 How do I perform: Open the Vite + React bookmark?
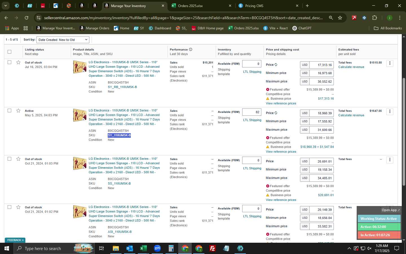pos(275,28)
